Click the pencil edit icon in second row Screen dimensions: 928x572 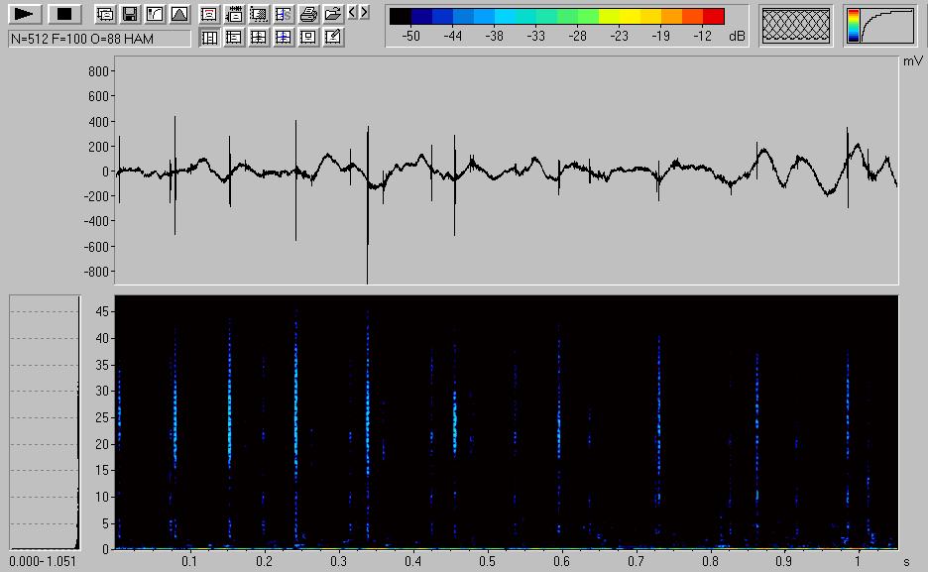333,38
